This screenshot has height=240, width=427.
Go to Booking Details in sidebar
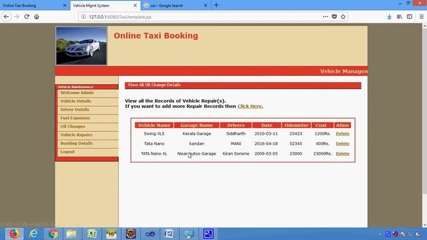coord(77,143)
